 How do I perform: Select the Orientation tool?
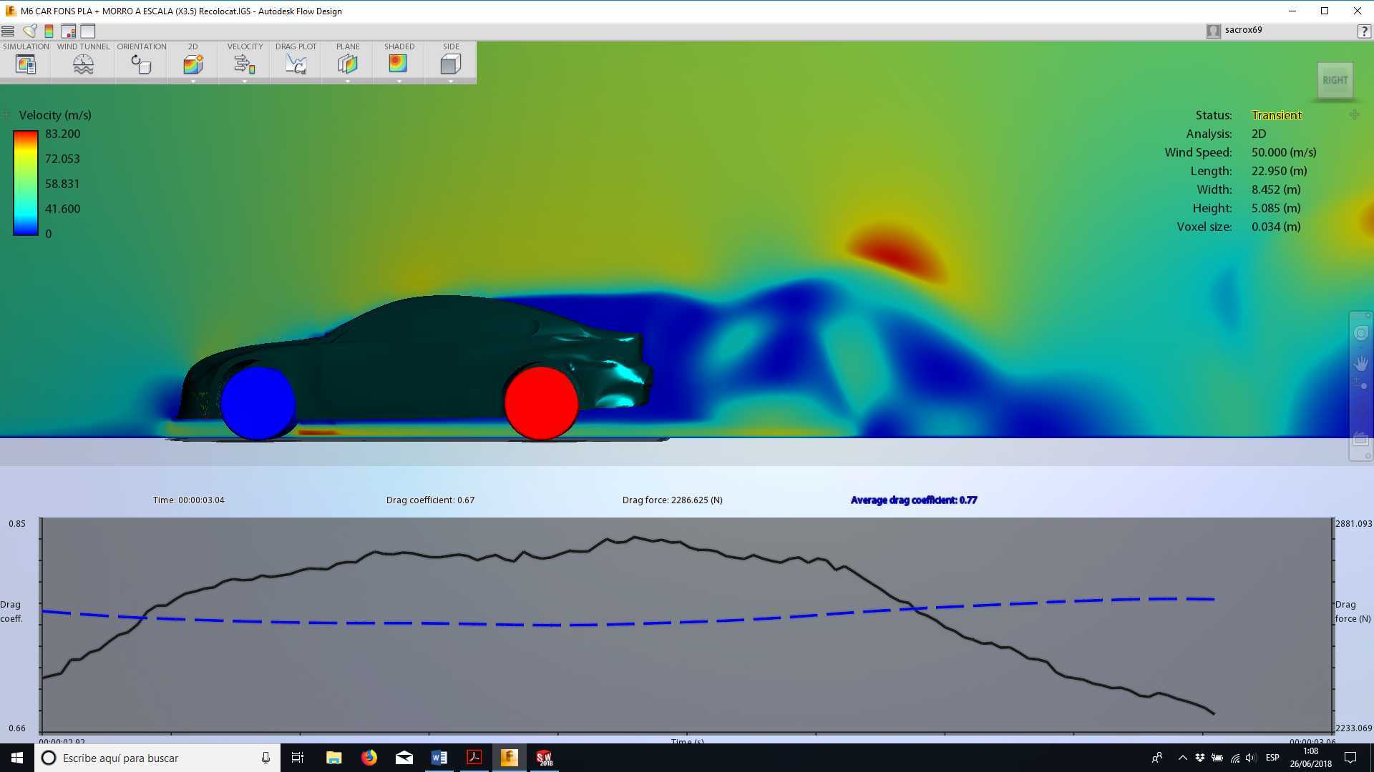[141, 64]
